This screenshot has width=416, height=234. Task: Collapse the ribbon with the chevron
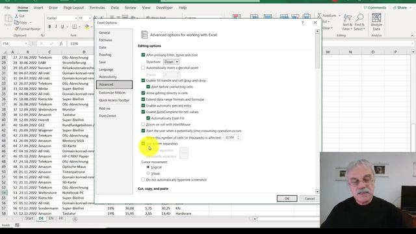point(412,36)
